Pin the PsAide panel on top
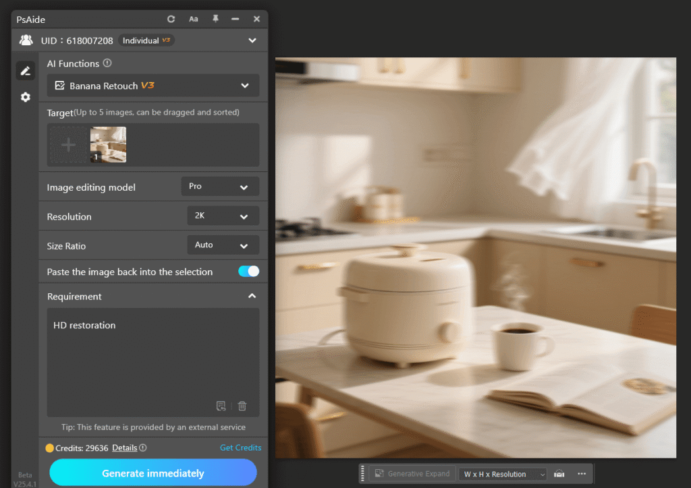Screen dimensions: 691x488 tap(215, 19)
